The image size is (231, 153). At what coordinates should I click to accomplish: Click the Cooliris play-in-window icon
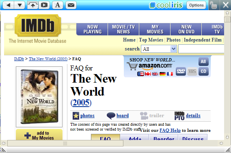(x=44, y=5)
